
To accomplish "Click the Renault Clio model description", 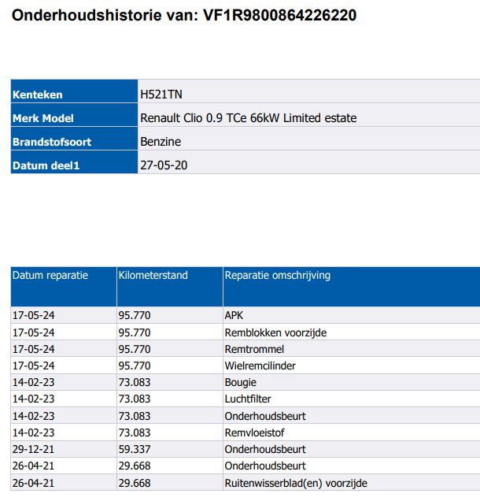I will (x=248, y=118).
